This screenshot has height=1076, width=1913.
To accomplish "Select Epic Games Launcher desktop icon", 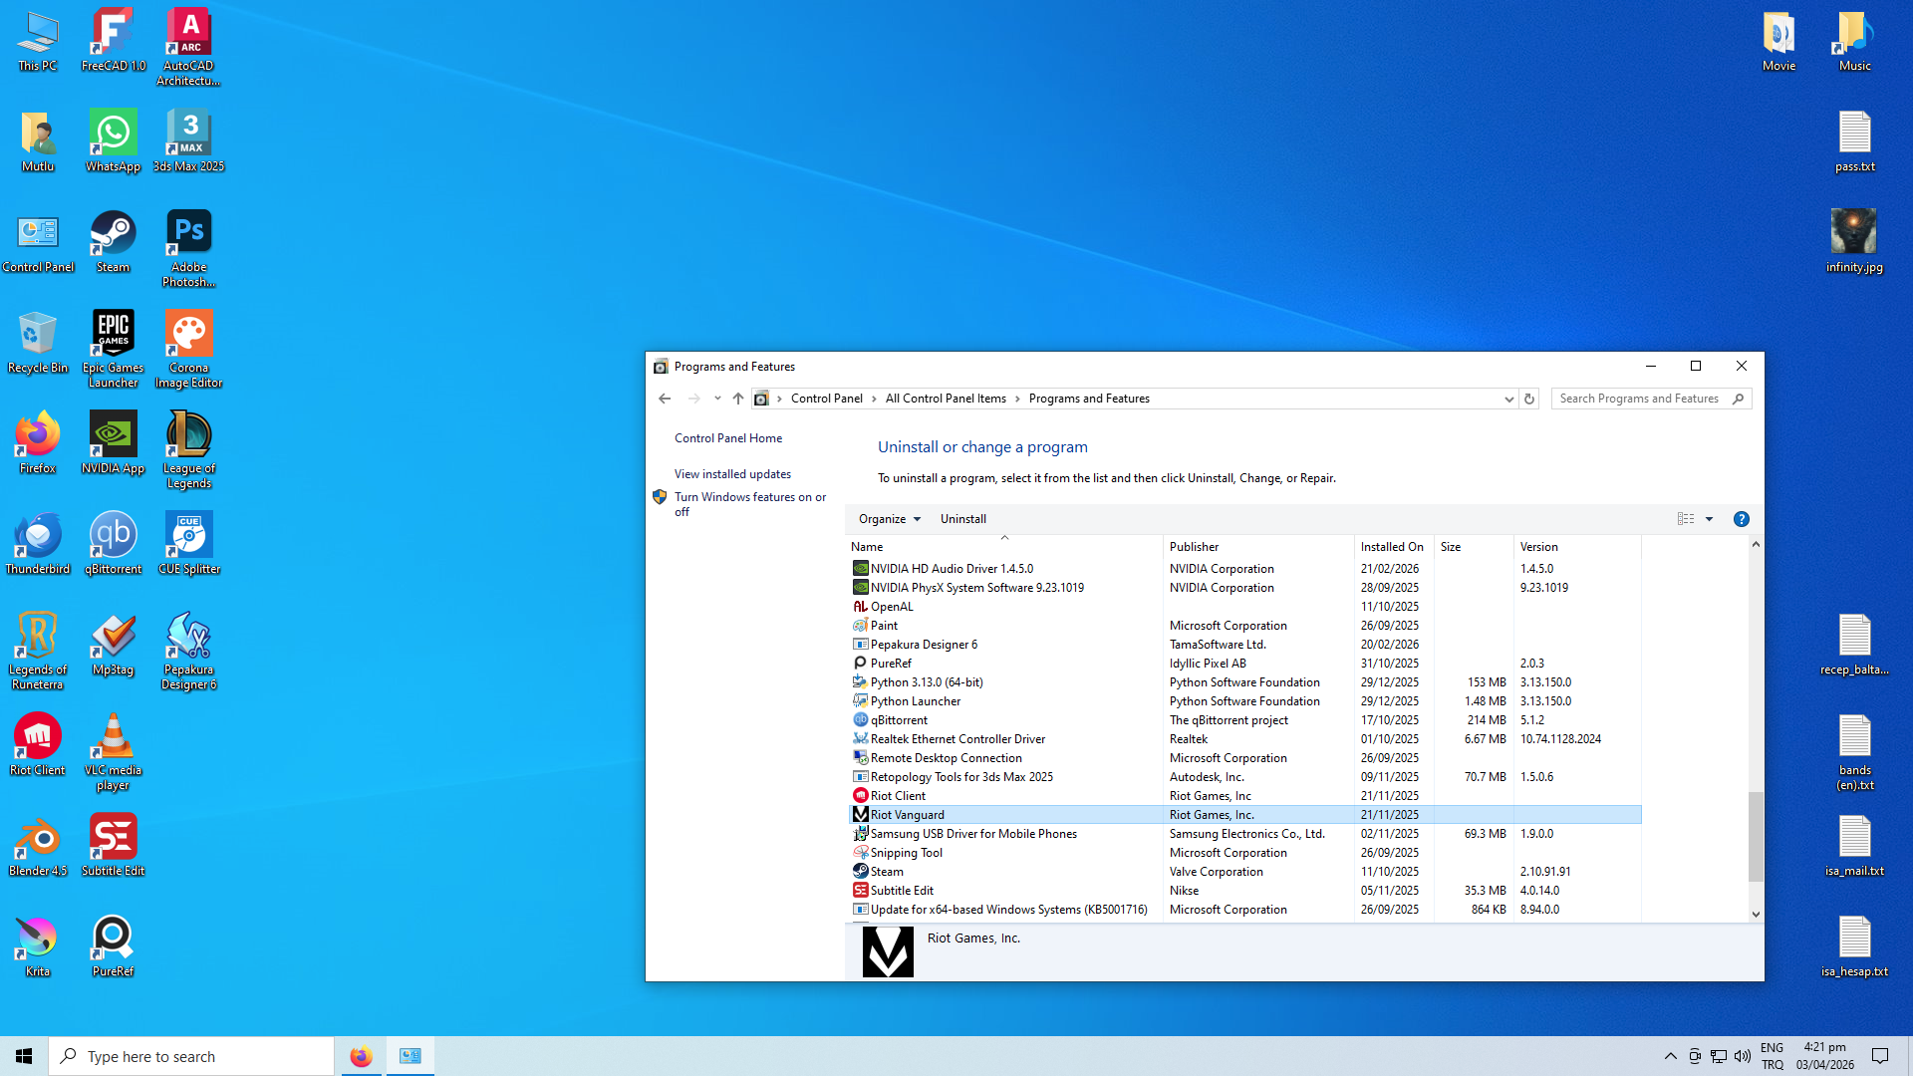I will coord(113,350).
